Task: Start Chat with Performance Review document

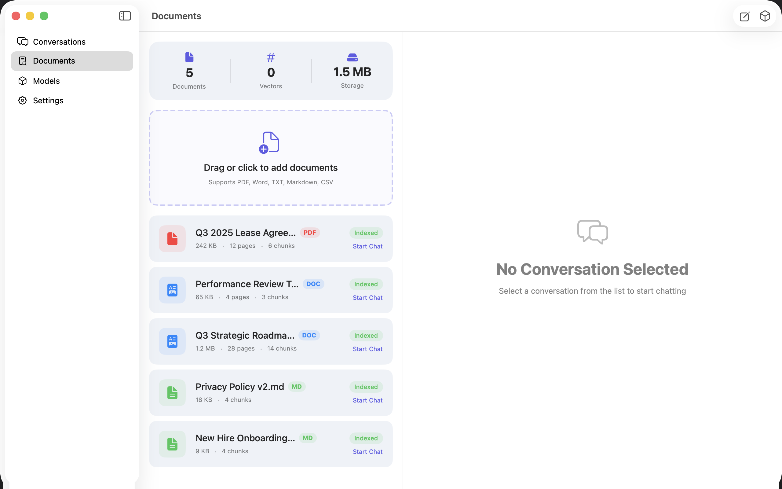Action: pyautogui.click(x=367, y=298)
